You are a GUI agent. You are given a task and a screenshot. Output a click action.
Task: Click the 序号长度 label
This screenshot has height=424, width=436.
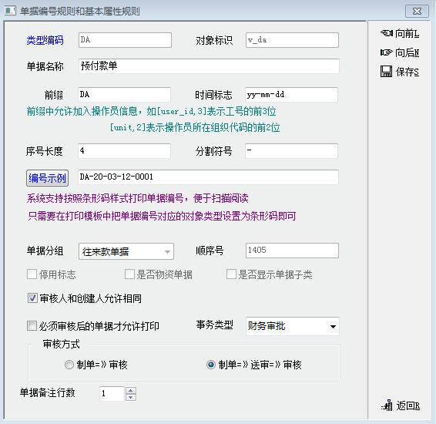(45, 151)
